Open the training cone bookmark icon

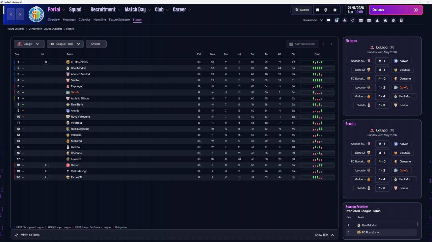[377, 20]
